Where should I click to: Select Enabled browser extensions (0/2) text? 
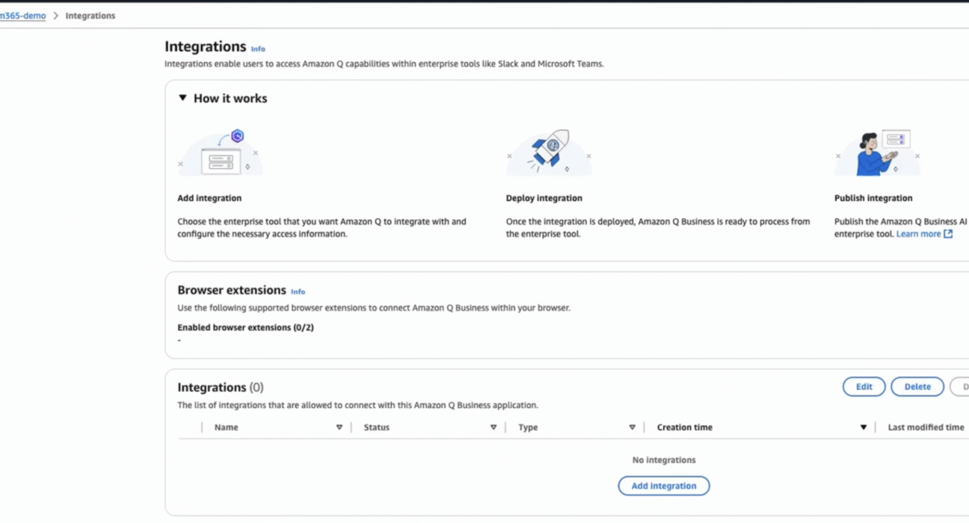point(245,327)
